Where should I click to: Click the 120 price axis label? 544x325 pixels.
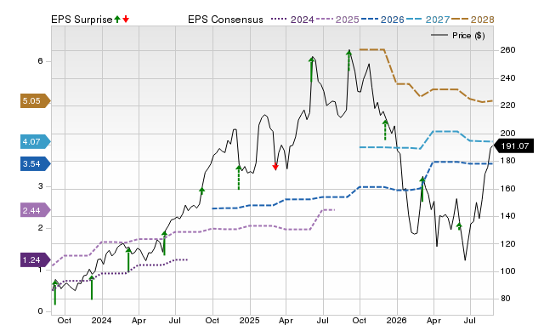click(507, 243)
